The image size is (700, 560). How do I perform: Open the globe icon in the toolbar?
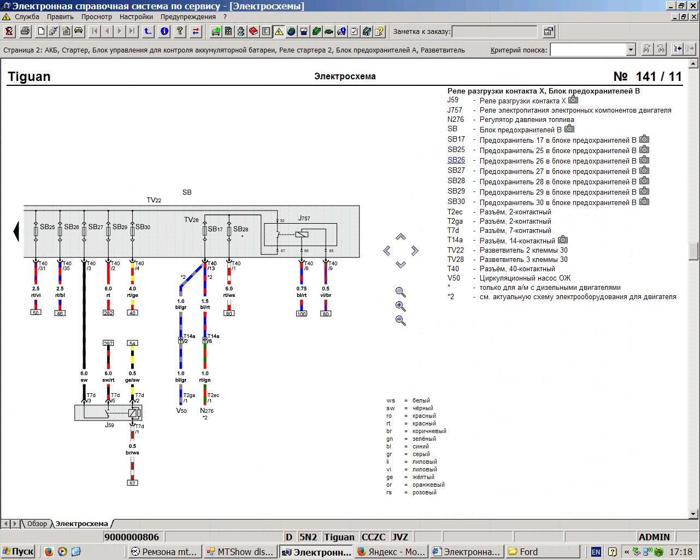[291, 31]
